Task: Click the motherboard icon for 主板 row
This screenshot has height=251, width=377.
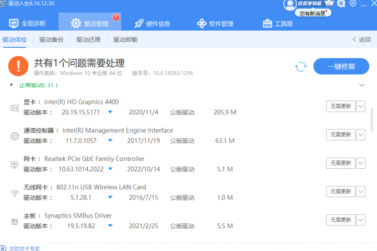Action: pos(14,222)
